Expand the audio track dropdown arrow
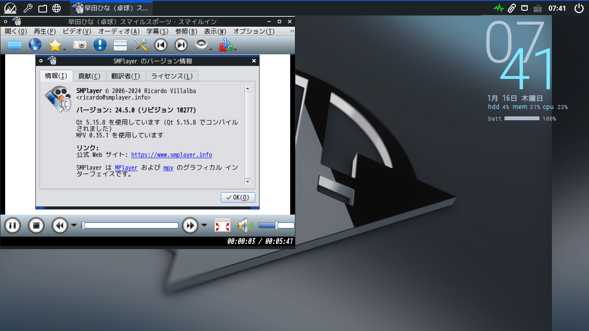Screen dimensions: 589x331 click(x=211, y=49)
